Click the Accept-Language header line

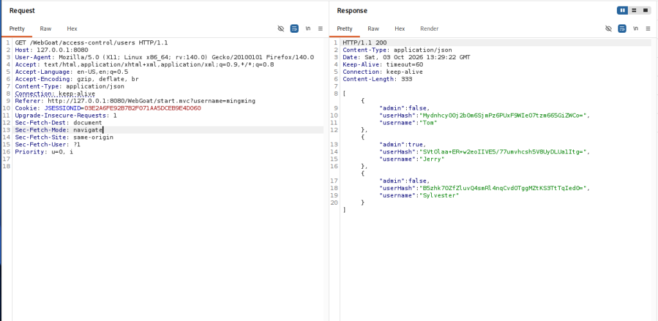[72, 72]
